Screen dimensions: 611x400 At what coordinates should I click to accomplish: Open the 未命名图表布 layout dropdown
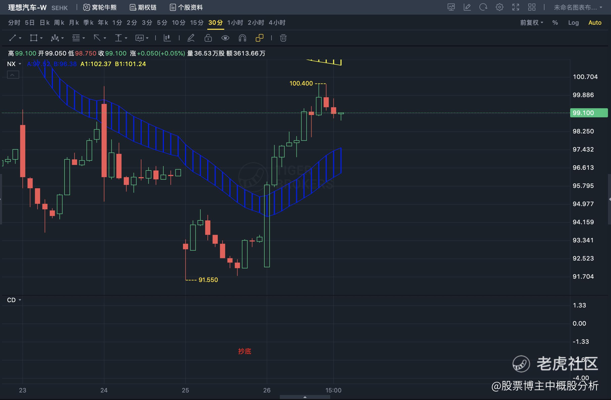point(578,8)
